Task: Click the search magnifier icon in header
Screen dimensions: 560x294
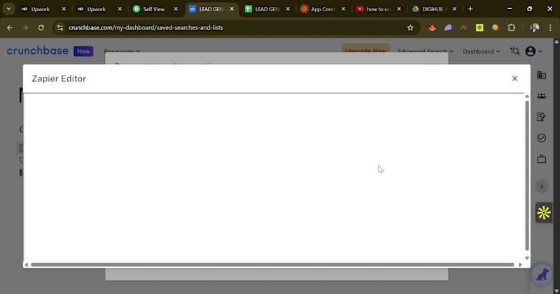Action: click(514, 51)
